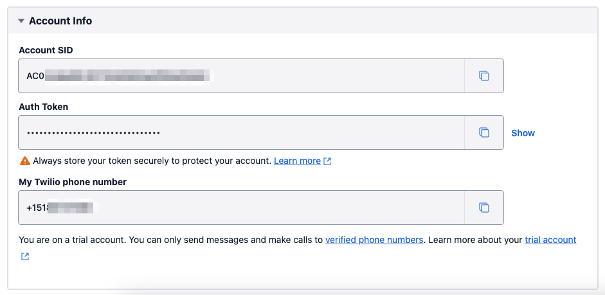Screen dimensions: 605x295
Task: Click the Auth Token label
Action: [43, 107]
